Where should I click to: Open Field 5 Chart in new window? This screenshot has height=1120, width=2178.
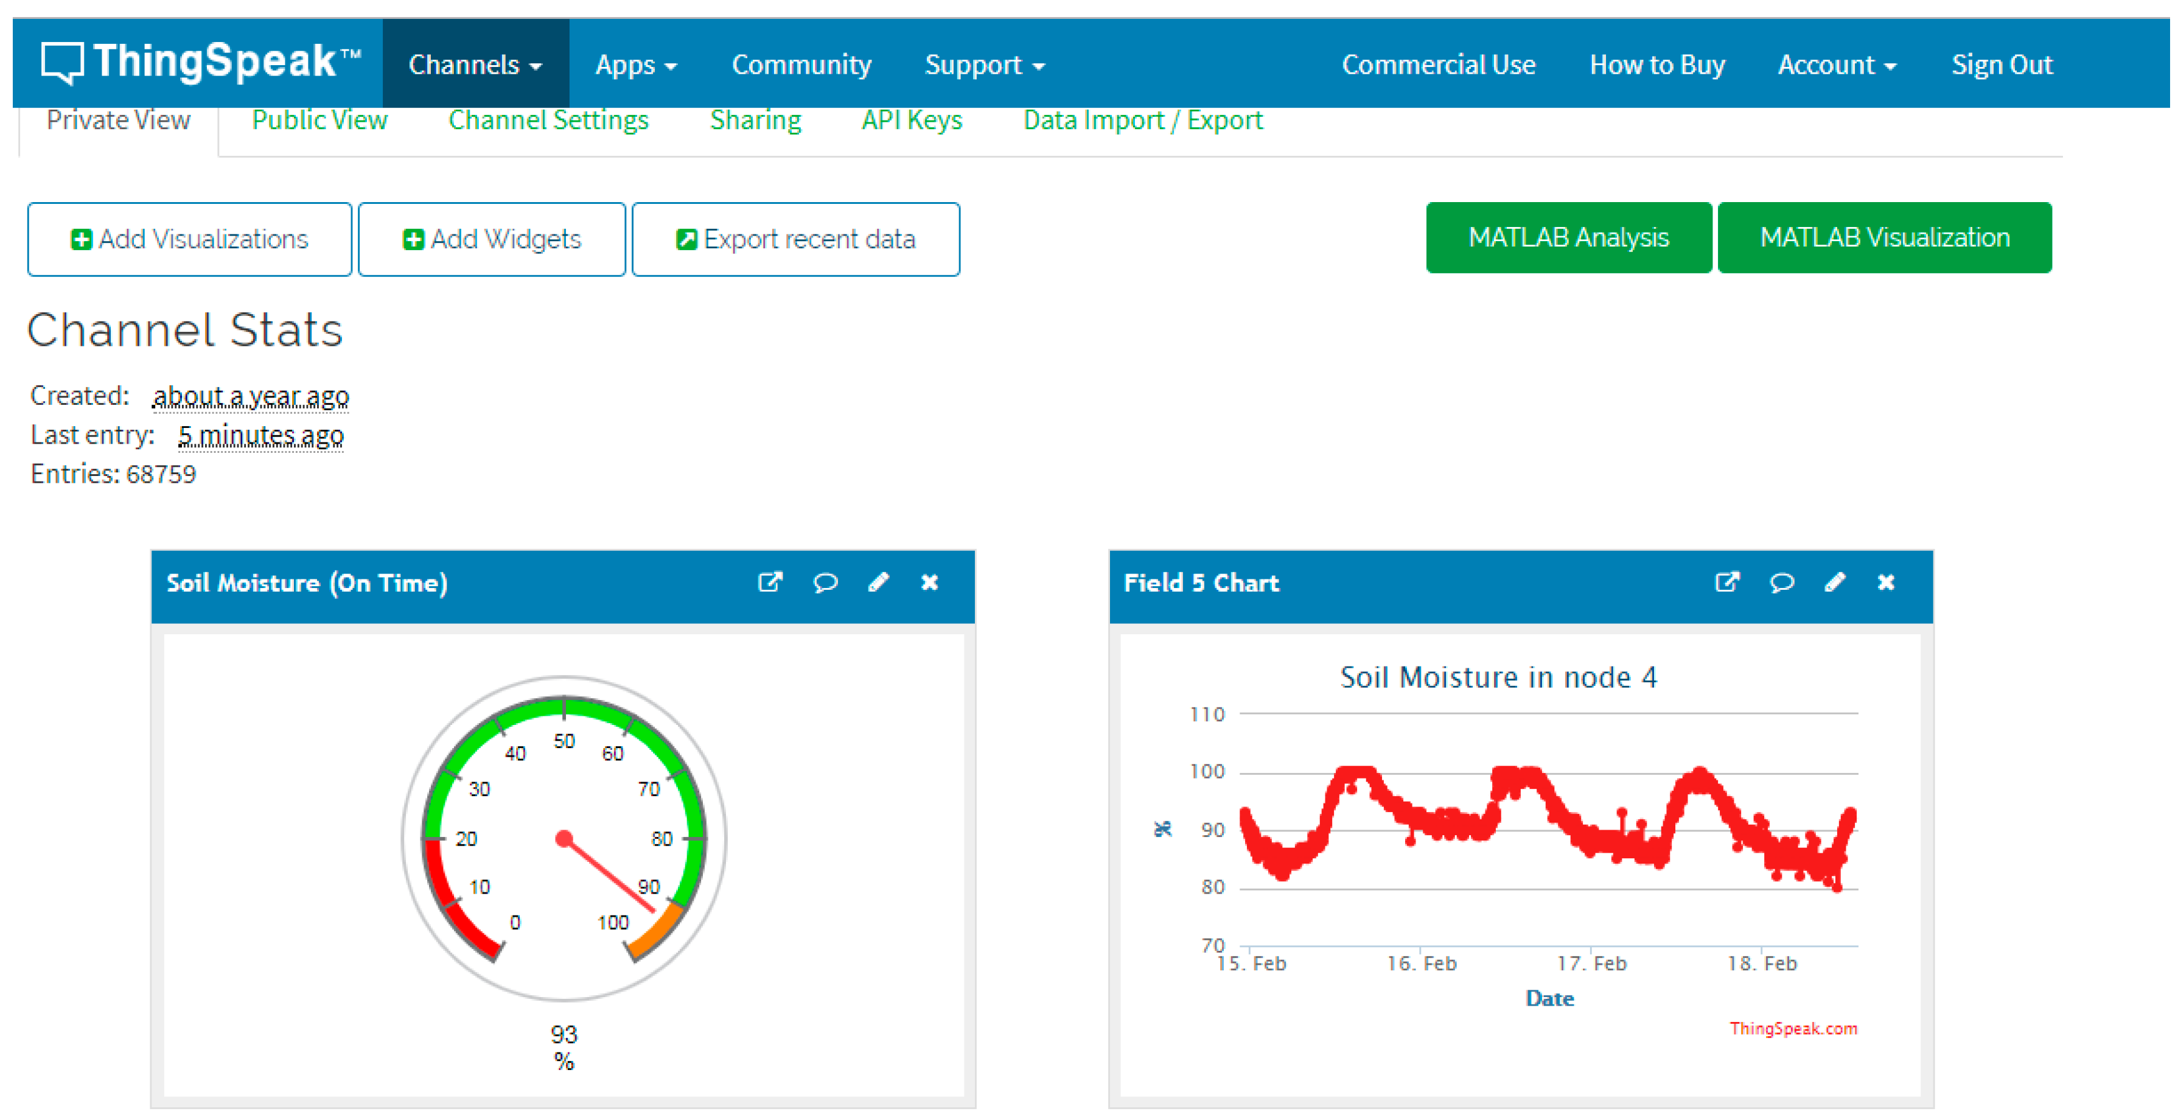click(1726, 582)
